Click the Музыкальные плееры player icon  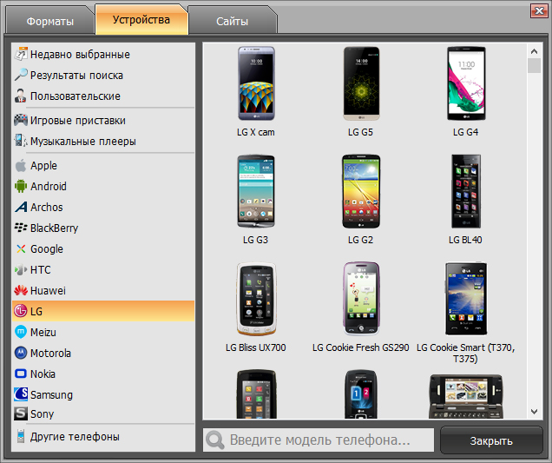click(21, 141)
